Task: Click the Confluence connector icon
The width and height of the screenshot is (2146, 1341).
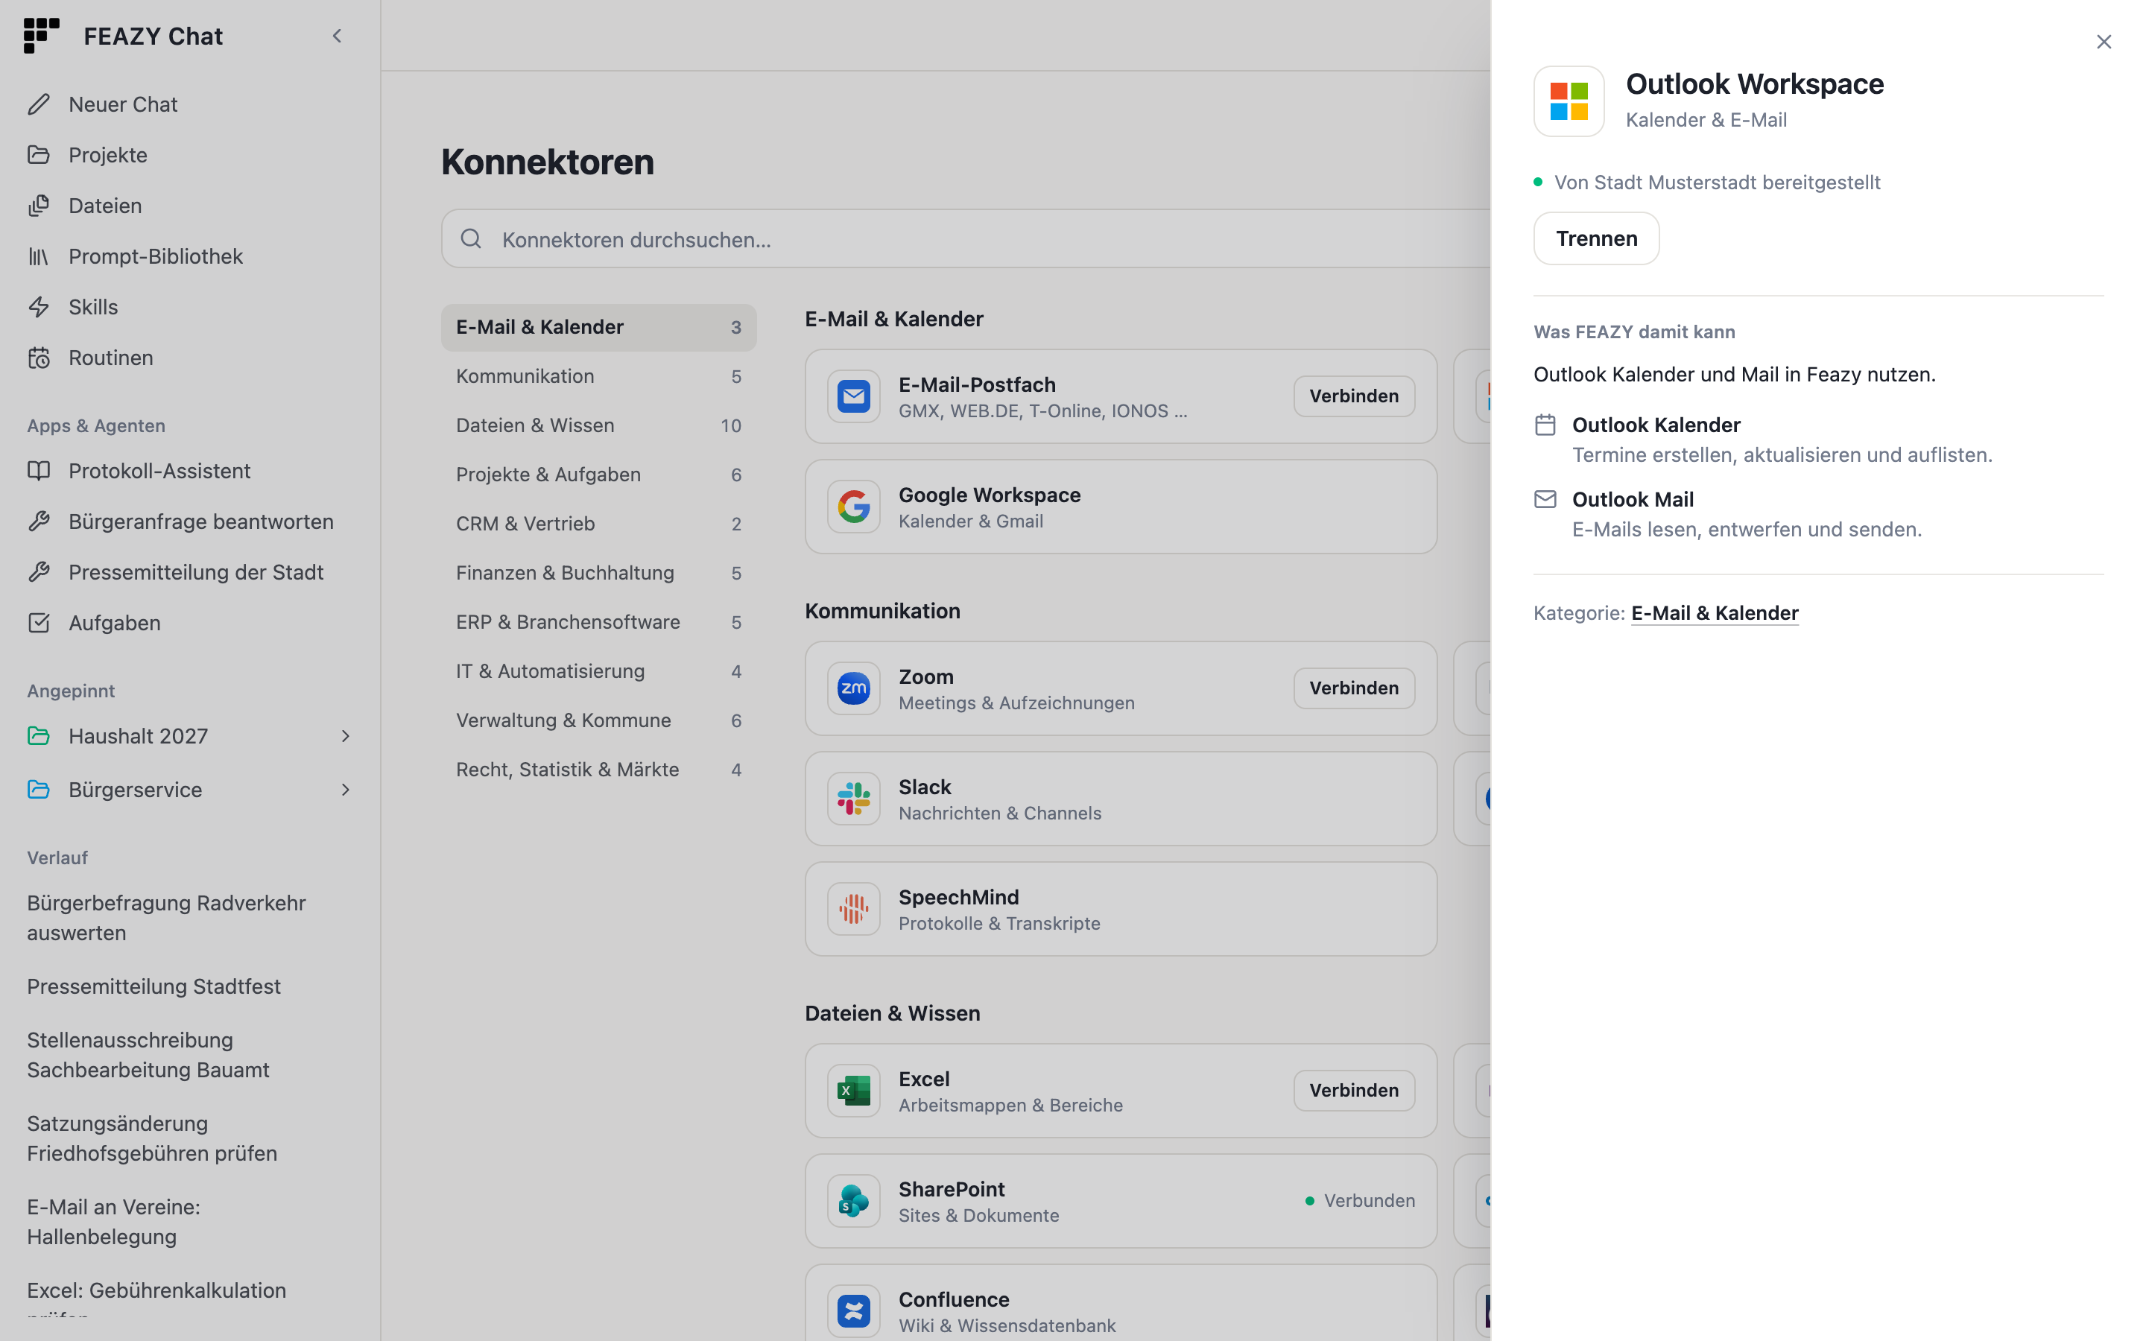Action: [x=853, y=1311]
